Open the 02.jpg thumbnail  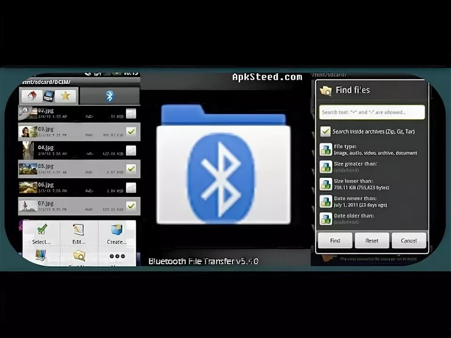(28, 113)
